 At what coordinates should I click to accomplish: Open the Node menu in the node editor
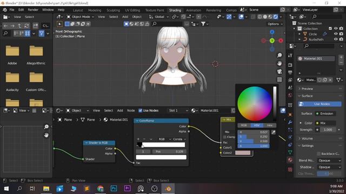(131, 110)
